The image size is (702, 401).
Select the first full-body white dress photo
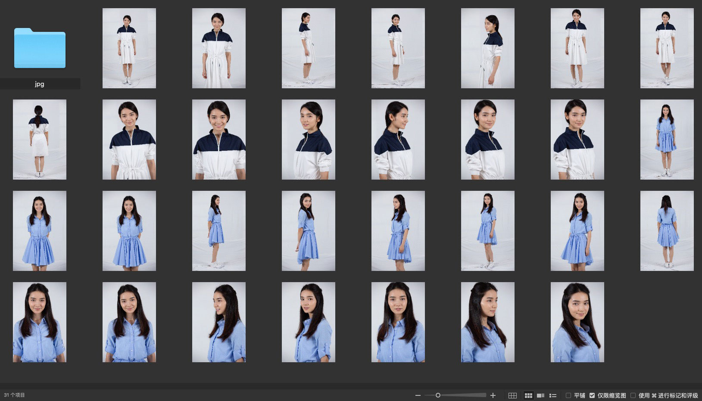click(129, 48)
